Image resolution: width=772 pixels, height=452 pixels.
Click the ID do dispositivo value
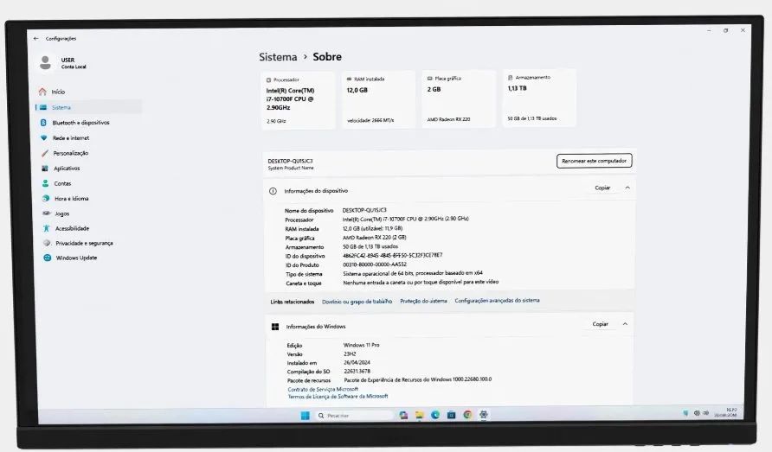392,256
